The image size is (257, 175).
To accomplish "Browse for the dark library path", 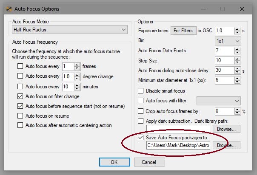I will (226, 129).
